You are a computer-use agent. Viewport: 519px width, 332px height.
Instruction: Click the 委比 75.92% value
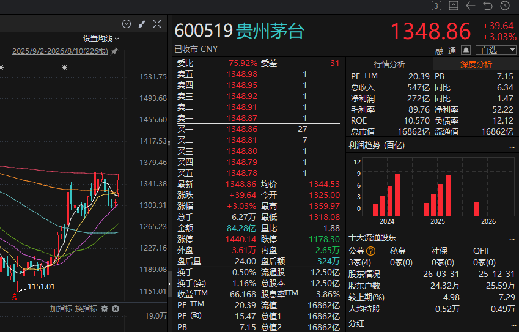[243, 63]
